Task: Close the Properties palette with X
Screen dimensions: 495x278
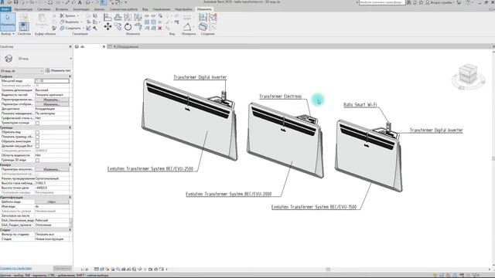Action: coord(70,46)
